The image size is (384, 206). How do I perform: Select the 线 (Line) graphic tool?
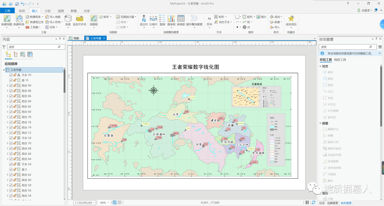pos(246,22)
